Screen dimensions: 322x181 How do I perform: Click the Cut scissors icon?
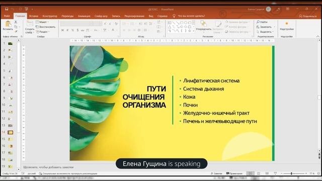pos(16,22)
